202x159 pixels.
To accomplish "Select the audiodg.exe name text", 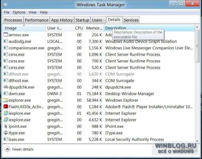I will pyautogui.click(x=20, y=41).
